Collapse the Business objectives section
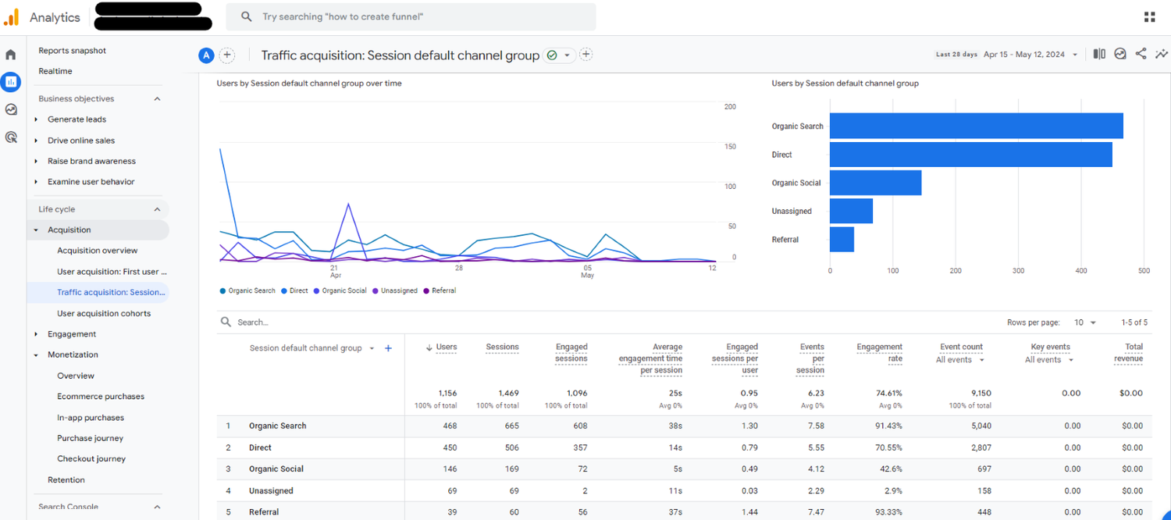Image resolution: width=1171 pixels, height=520 pixels. pyautogui.click(x=157, y=98)
